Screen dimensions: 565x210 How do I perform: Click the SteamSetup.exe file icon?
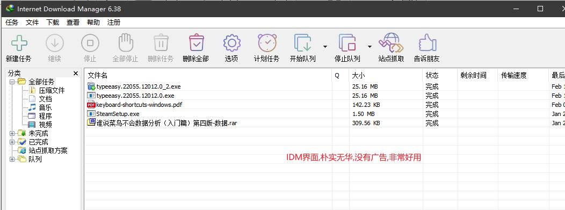(91, 114)
